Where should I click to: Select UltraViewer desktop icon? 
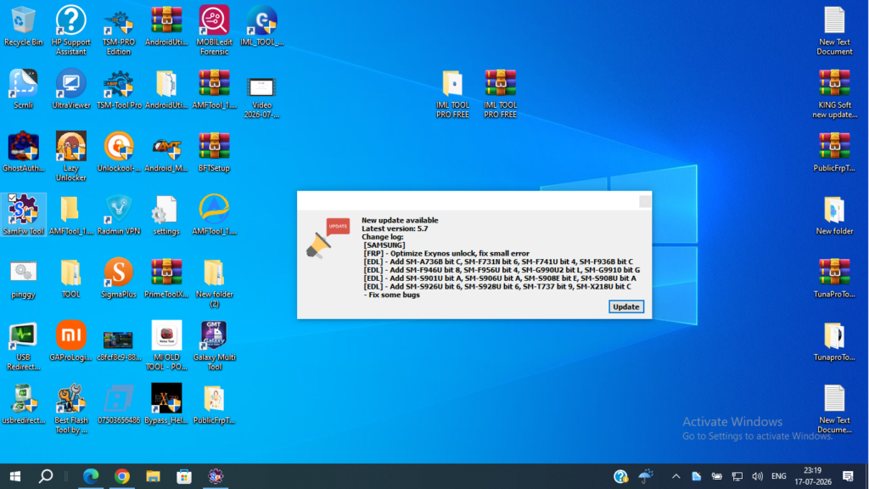click(x=71, y=88)
